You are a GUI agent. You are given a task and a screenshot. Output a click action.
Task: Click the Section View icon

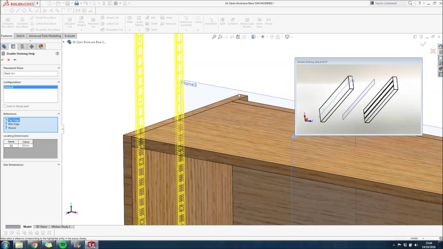232,37
